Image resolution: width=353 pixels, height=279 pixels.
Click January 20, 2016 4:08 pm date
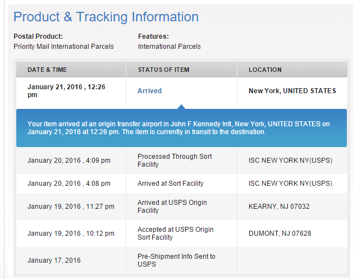[69, 184]
